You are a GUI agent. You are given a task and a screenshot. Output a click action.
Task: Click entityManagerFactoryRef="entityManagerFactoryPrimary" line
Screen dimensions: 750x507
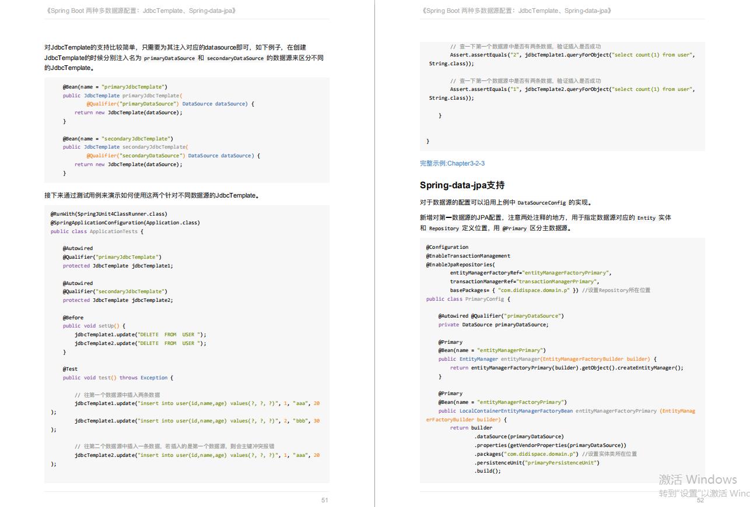pyautogui.click(x=531, y=273)
